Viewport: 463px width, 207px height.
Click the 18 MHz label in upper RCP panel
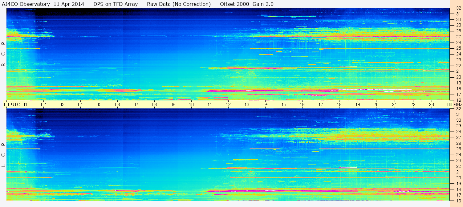(x=458, y=89)
